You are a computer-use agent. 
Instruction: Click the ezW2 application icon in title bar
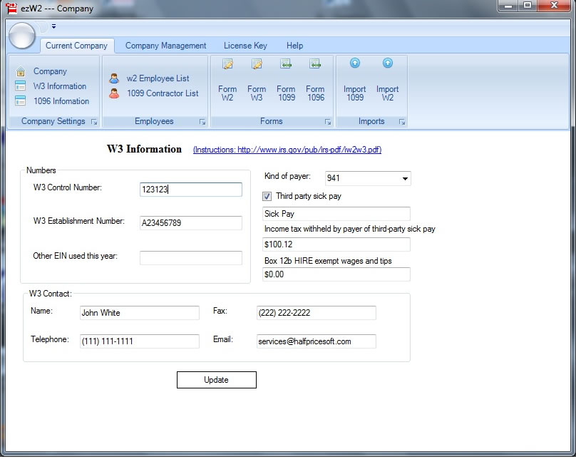11,8
